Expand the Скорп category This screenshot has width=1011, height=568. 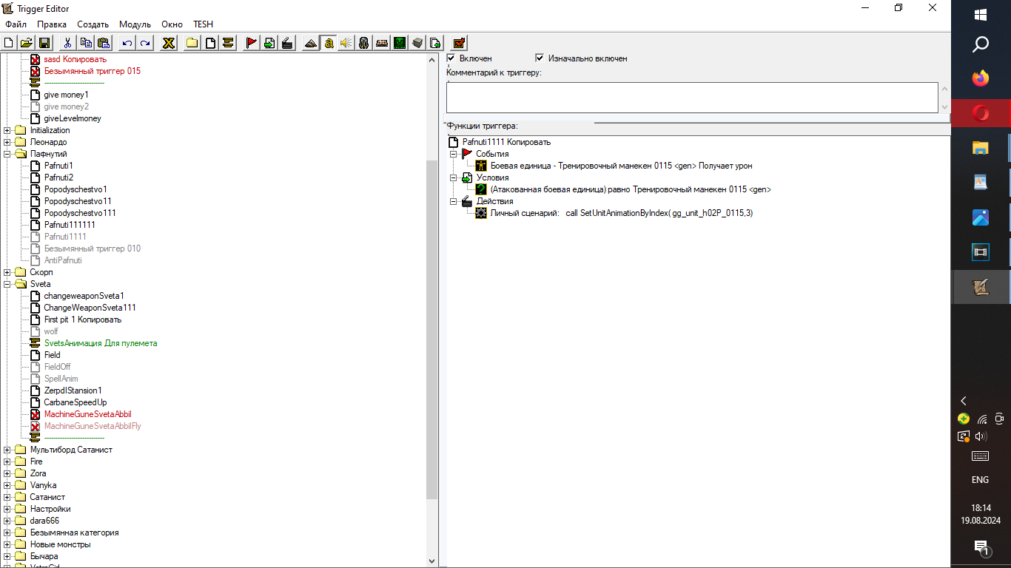coord(7,272)
